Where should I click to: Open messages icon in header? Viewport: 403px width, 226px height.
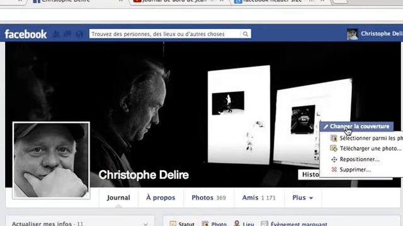coord(67,34)
